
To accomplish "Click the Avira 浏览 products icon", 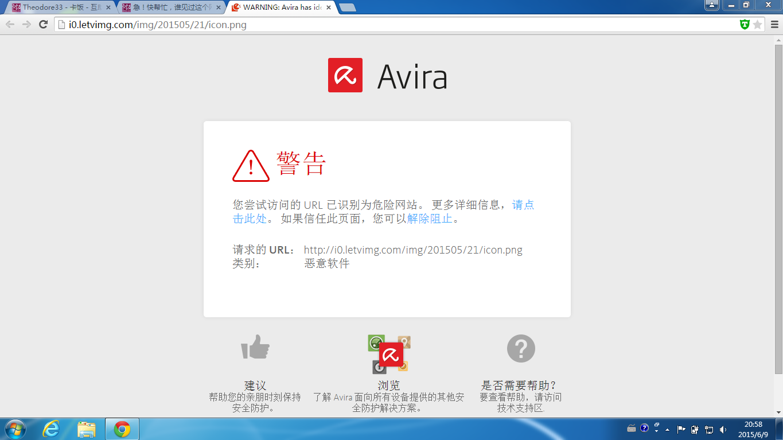I will click(x=389, y=354).
